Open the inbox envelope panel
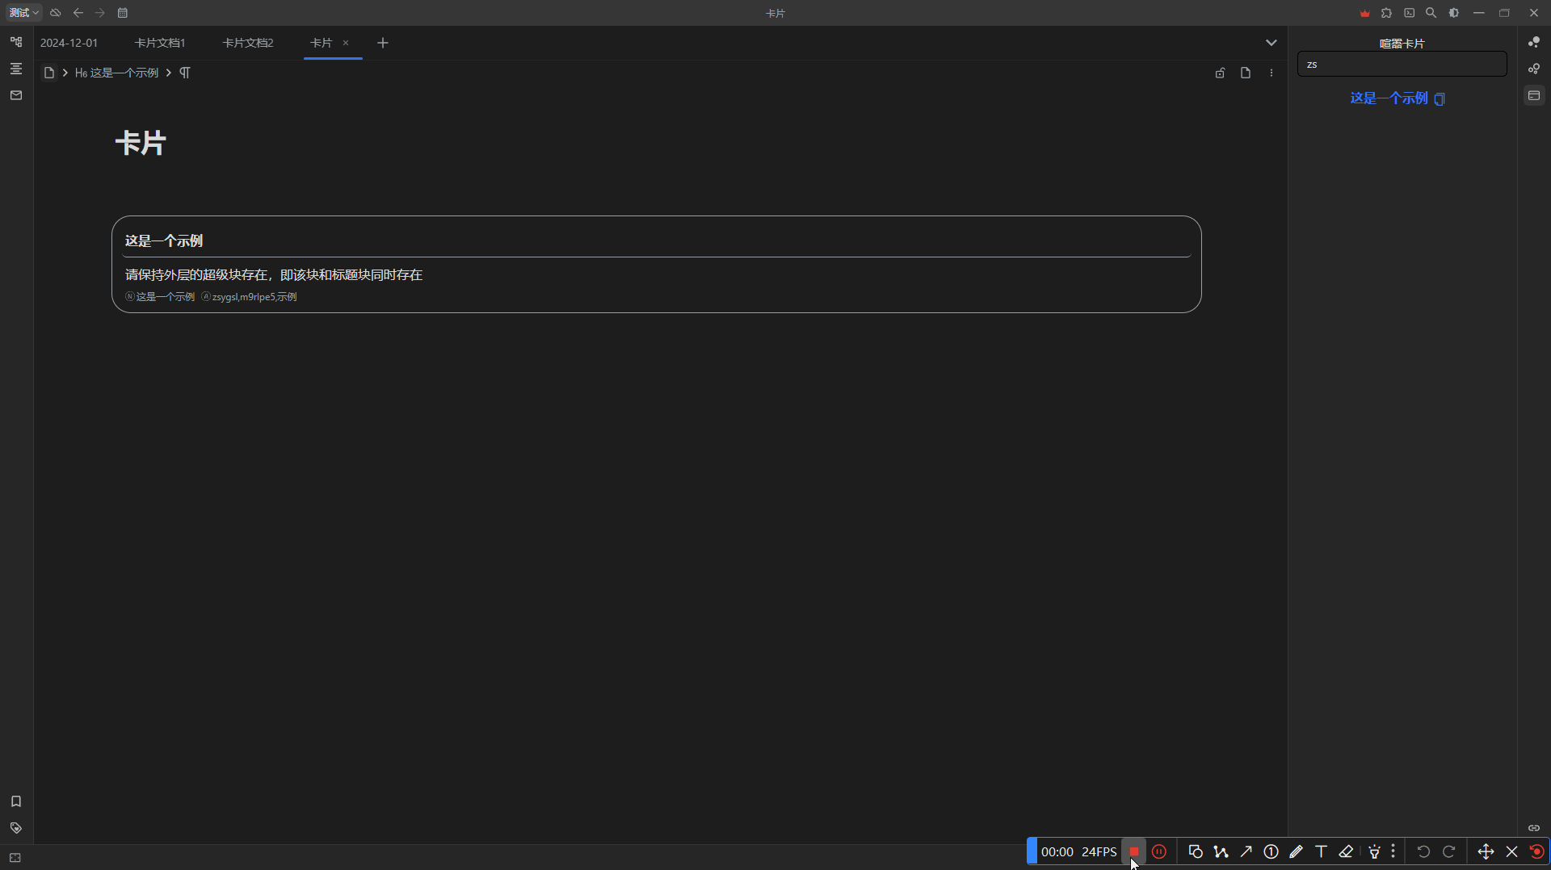1551x870 pixels. (16, 95)
